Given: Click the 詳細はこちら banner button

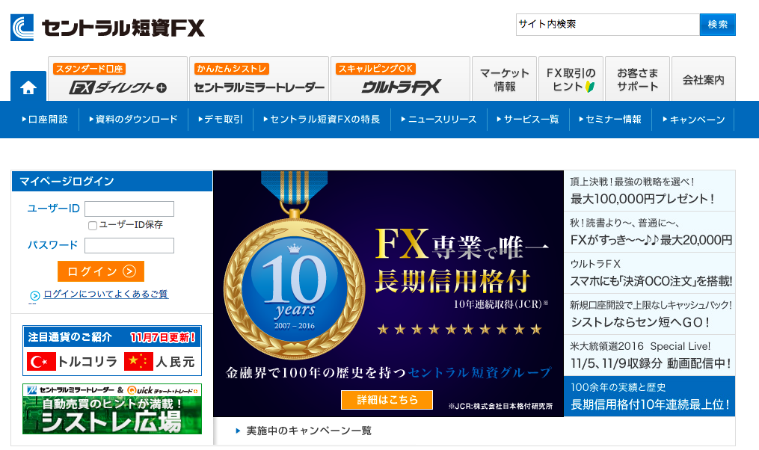Looking at the screenshot, I should [x=387, y=400].
